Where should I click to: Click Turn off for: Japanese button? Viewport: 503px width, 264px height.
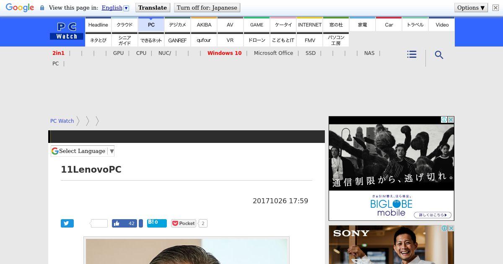tap(207, 8)
